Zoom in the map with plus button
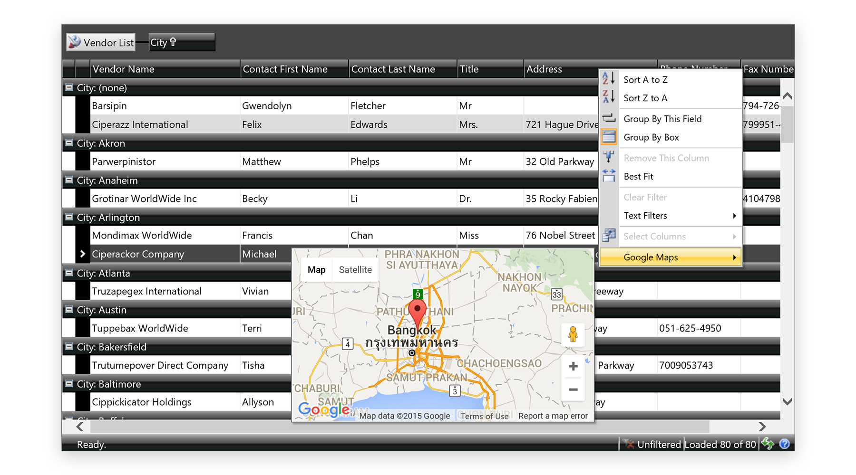The image size is (856, 475). click(x=573, y=366)
